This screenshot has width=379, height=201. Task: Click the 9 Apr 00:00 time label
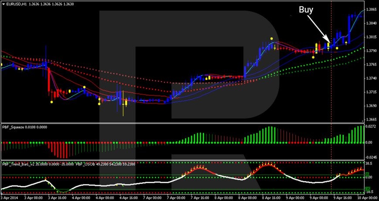(x=296, y=198)
